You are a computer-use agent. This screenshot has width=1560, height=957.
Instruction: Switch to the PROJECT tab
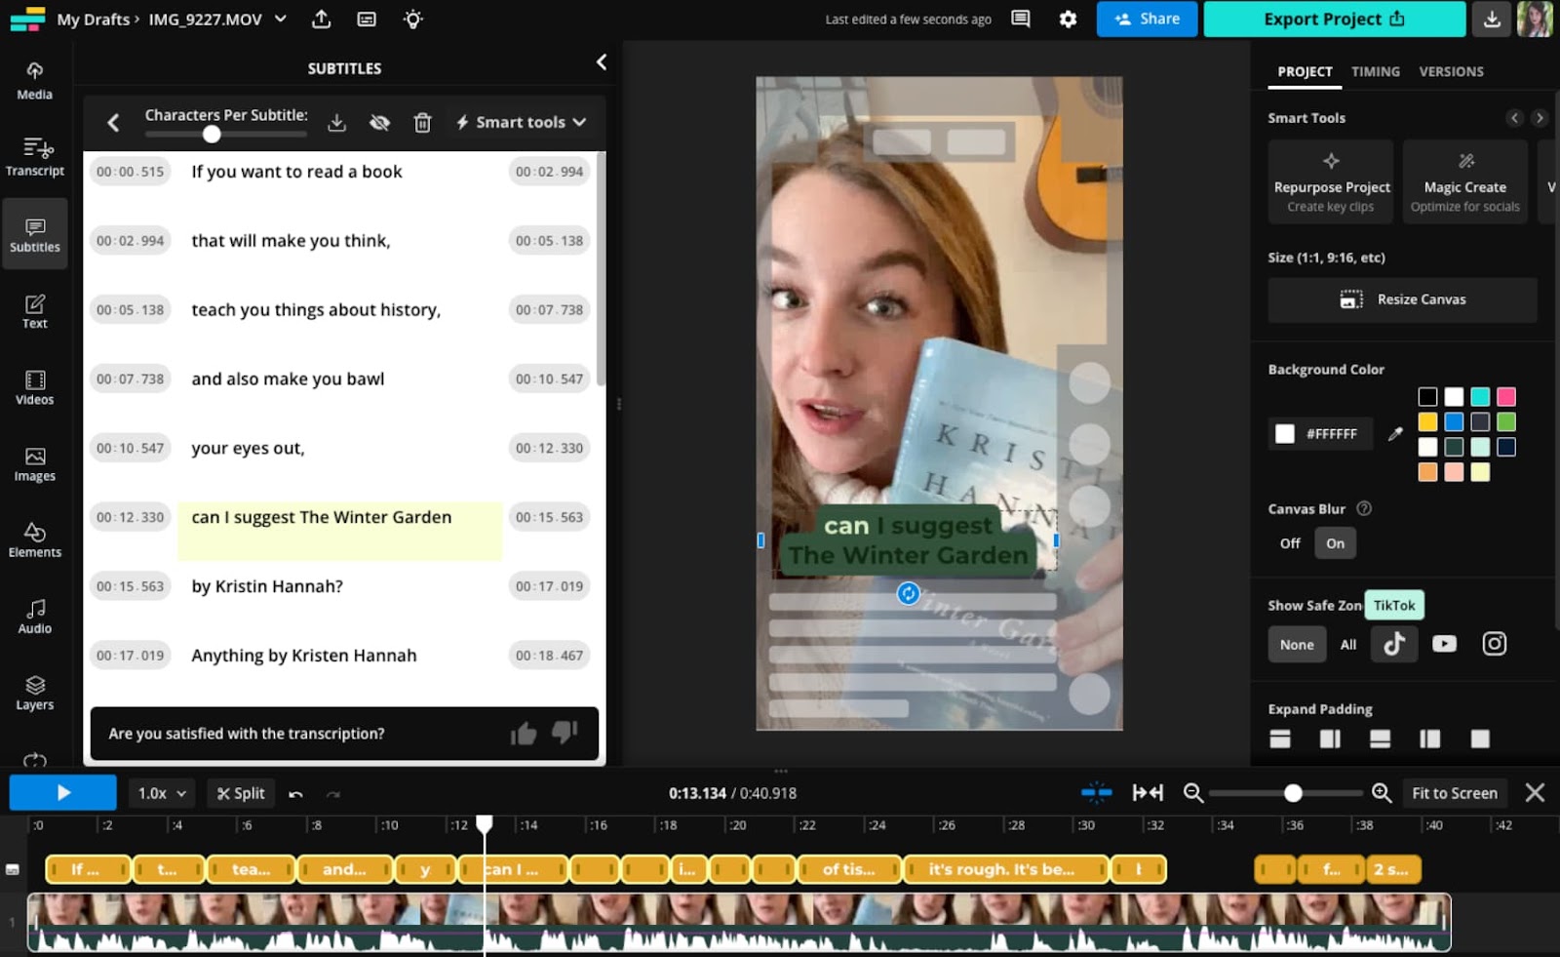(1305, 71)
